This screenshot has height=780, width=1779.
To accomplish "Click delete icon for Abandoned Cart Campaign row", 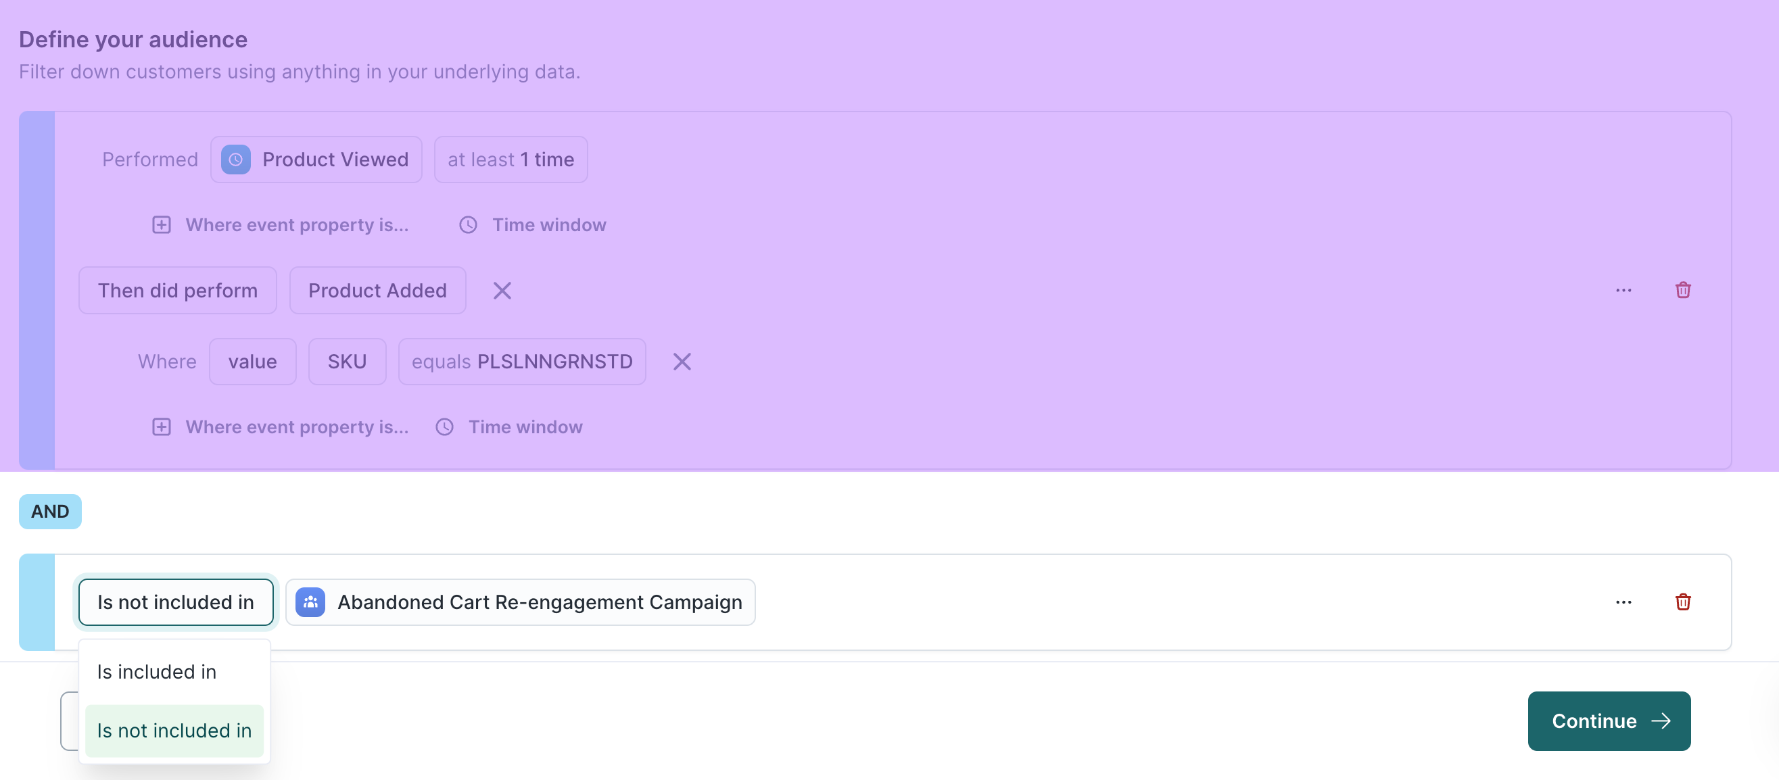I will point(1682,602).
